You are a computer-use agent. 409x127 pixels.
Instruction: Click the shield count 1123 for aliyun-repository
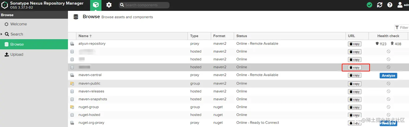[x=381, y=44]
